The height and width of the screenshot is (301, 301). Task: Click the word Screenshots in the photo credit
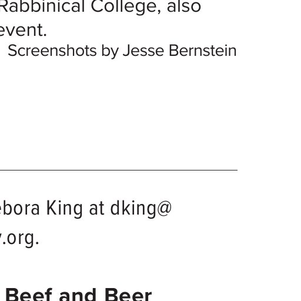52,51
